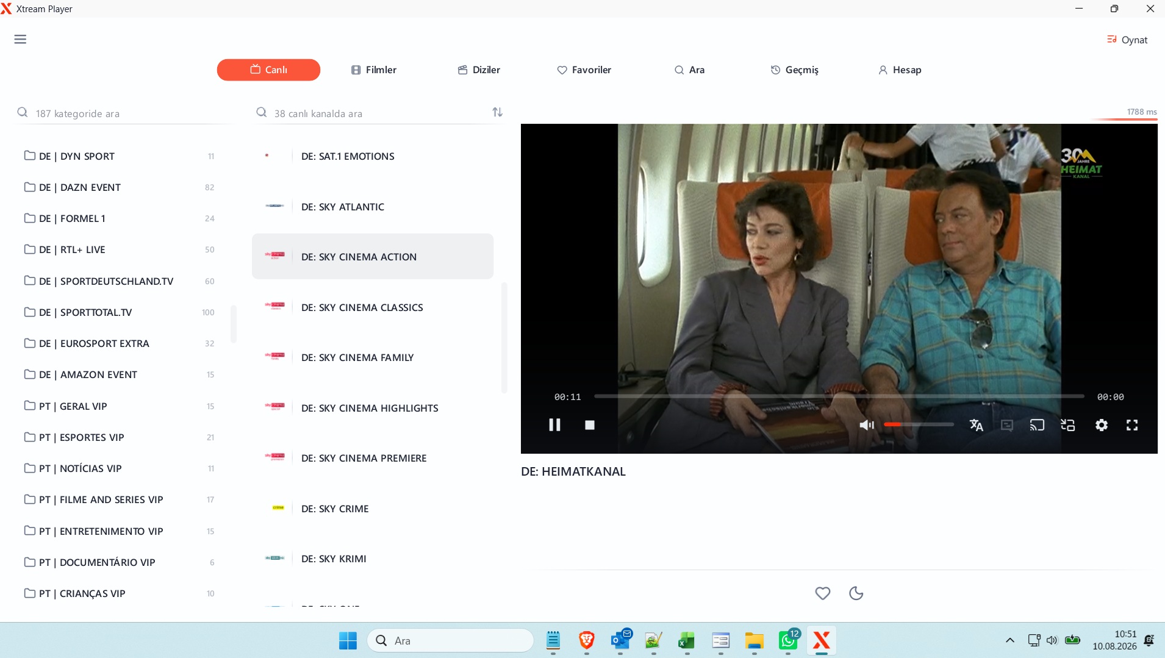Select DE | RTL+ LIVE category

[x=120, y=249]
